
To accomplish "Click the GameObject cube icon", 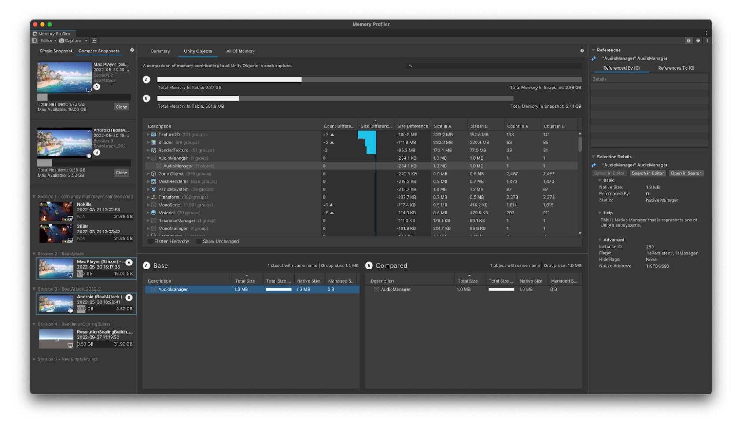I will pos(153,173).
